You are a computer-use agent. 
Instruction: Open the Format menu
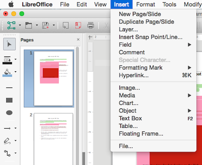pos(145,4)
